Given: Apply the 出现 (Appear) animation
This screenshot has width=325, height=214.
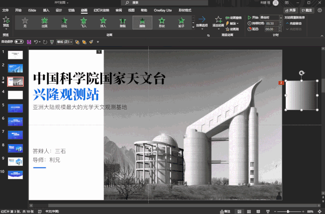Looking at the screenshot, I should coord(44,21).
